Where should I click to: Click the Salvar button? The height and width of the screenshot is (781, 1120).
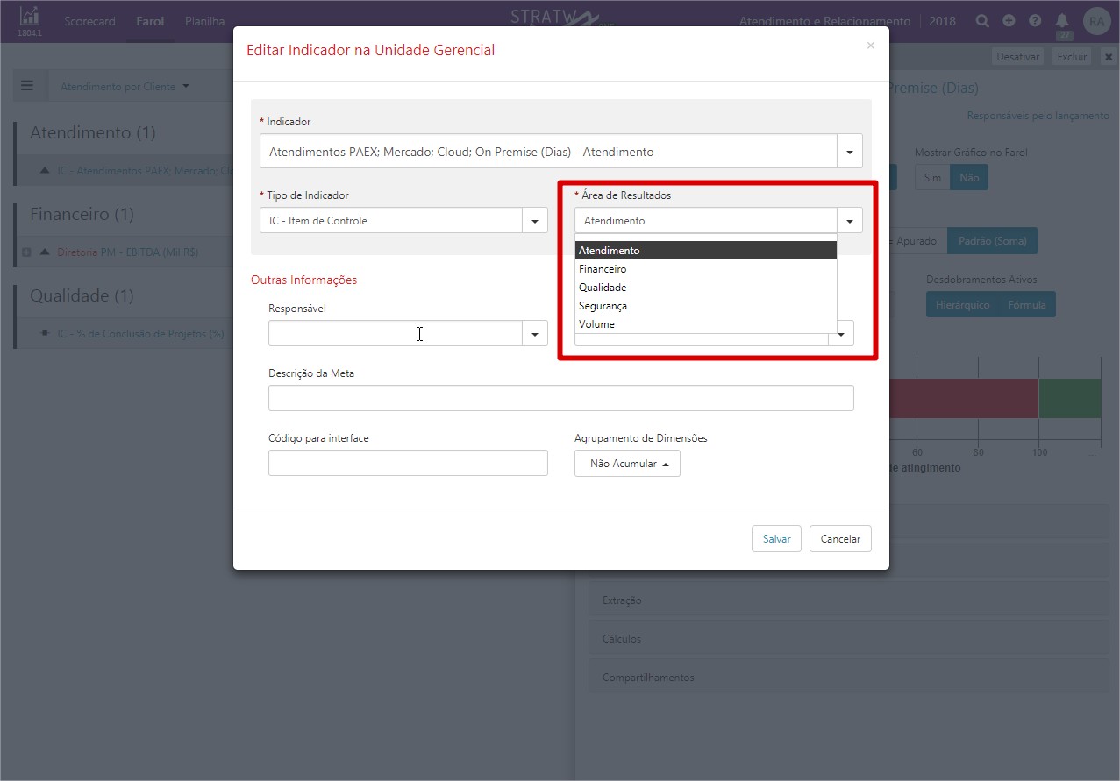(x=776, y=539)
